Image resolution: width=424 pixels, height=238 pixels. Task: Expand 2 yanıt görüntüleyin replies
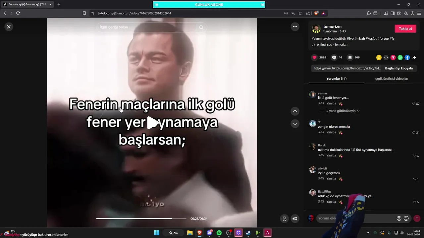(x=343, y=111)
